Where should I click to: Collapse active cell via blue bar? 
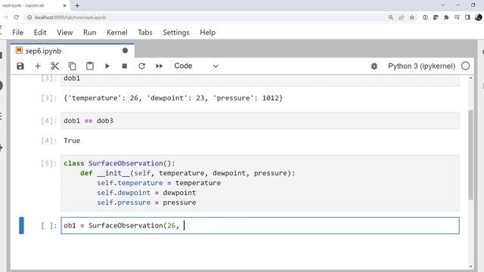pyautogui.click(x=21, y=225)
